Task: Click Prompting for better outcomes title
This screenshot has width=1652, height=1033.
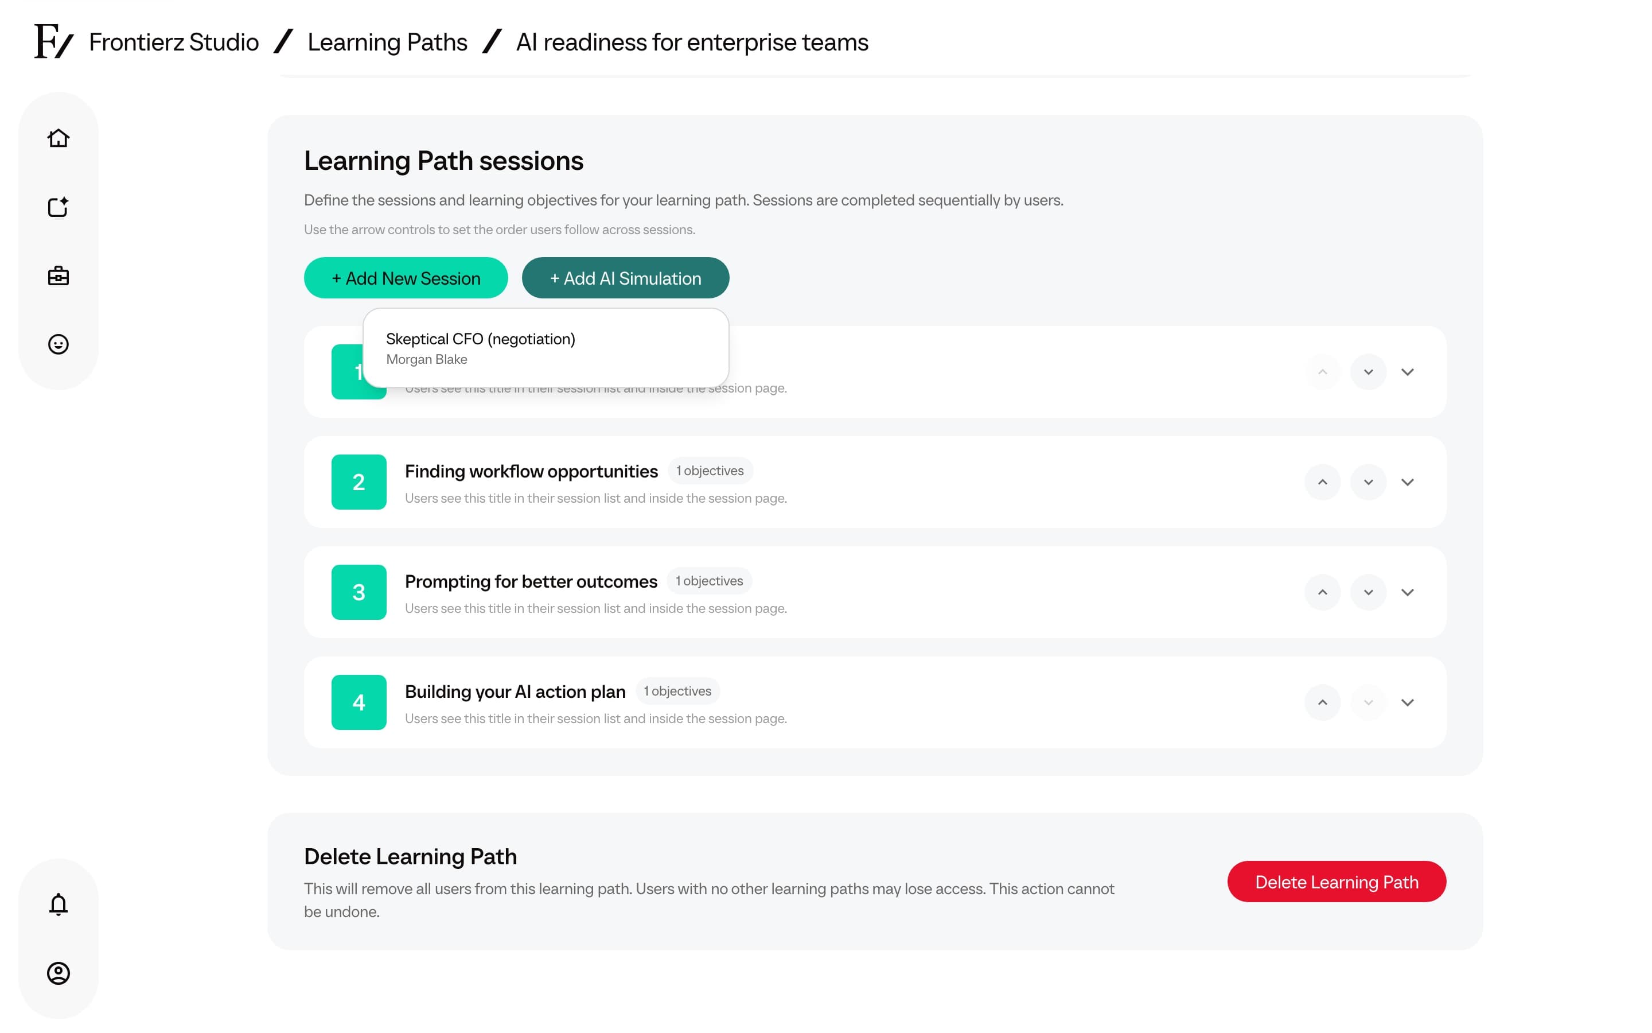Action: tap(531, 581)
